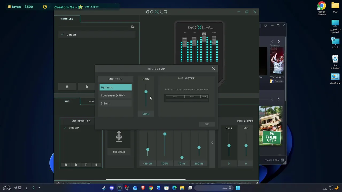
Task: Adjust the Bass equalizer slider
Action: pyautogui.click(x=229, y=146)
